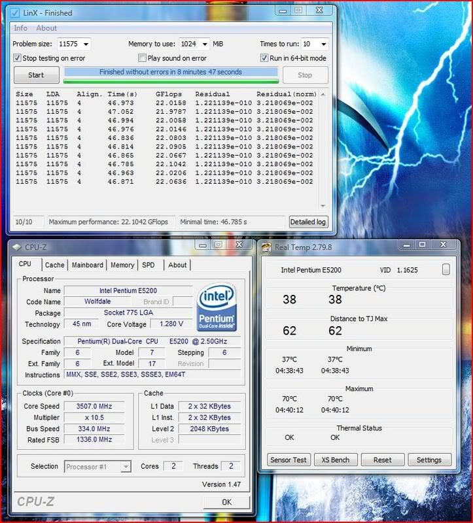Screen dimensions: 473x523
Task: Click the VID 1.1625 value in Real Temp
Action: pyautogui.click(x=407, y=270)
